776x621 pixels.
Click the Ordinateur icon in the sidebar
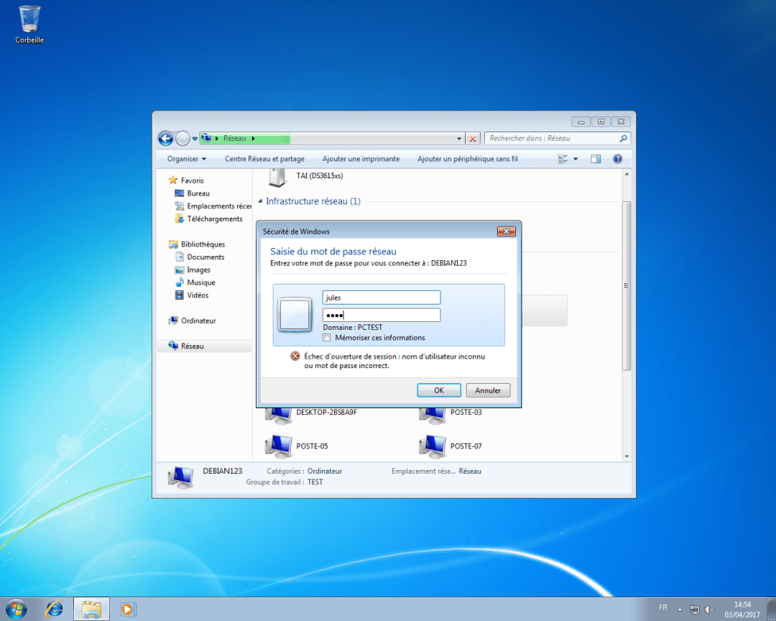[x=175, y=320]
